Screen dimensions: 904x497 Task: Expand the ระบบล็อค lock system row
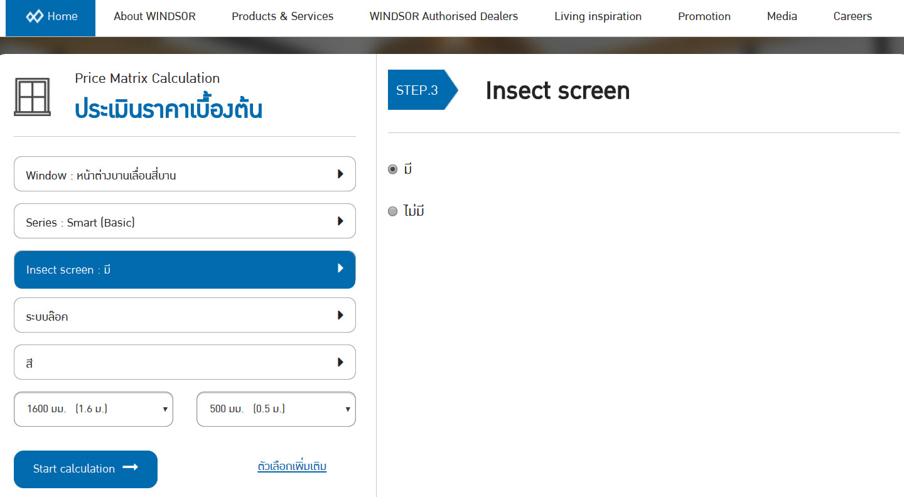click(x=185, y=316)
